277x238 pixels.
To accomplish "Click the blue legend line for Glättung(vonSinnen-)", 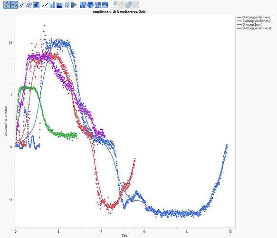I will pos(239,17).
